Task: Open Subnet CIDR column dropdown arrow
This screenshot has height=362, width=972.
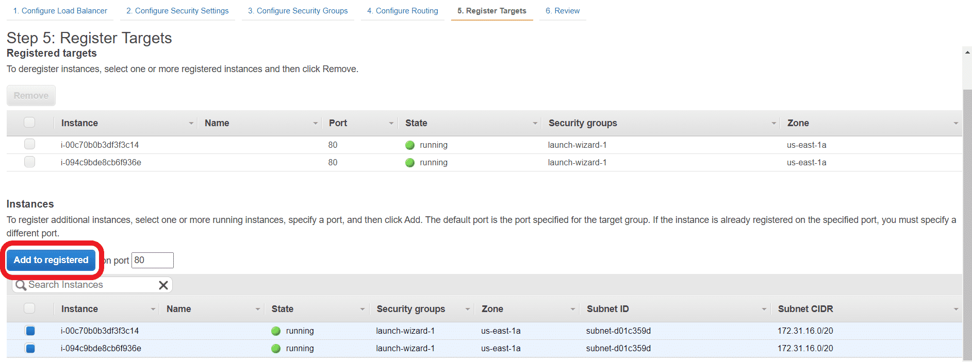Action: 956,309
